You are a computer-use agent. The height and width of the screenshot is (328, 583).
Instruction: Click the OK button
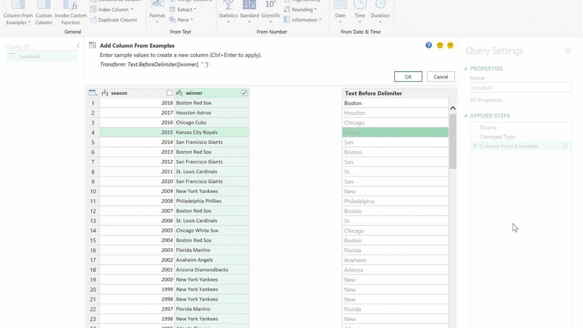[408, 77]
